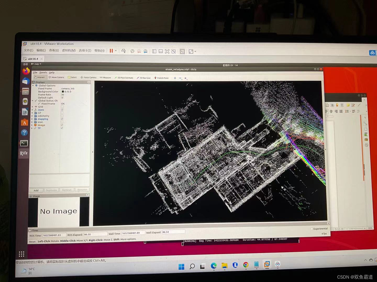The width and height of the screenshot is (377, 282).
Task: Collapse the Global Options tree node
Action: [x=33, y=85]
